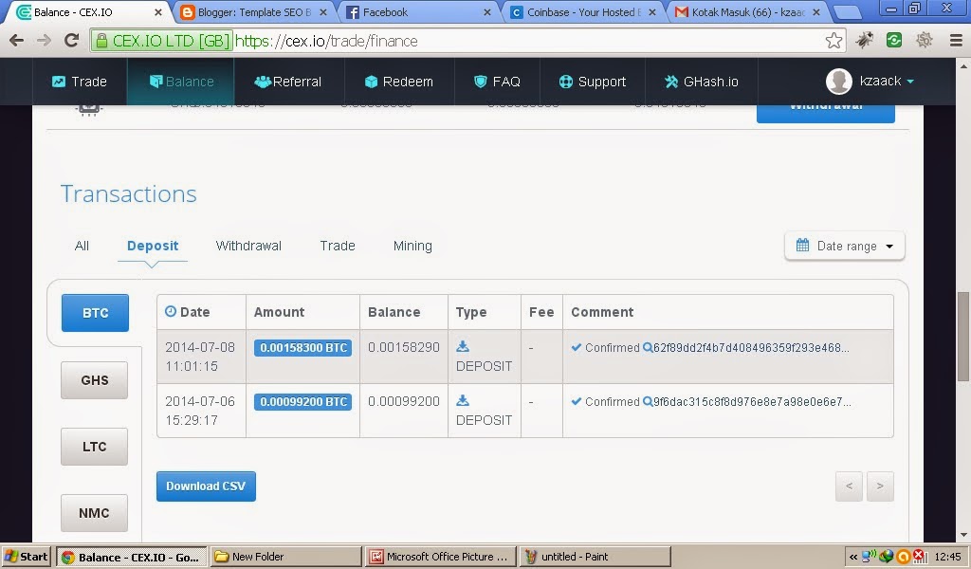Switch to the Blogger Template SEO tab
Viewport: 971px width, 569px height.
click(x=252, y=11)
